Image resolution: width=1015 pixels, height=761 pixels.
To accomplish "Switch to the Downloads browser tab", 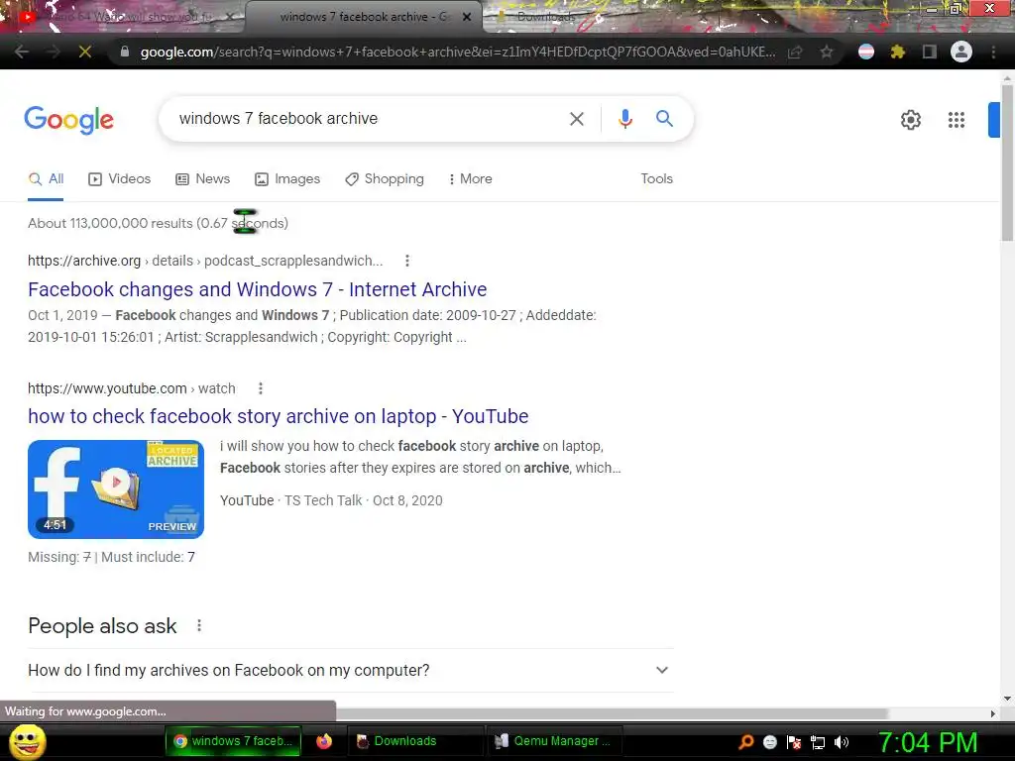I will [x=547, y=17].
